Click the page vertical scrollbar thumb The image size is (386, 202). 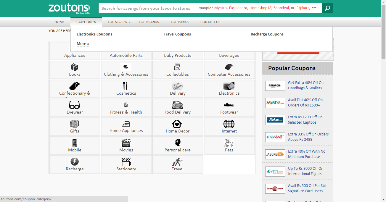pyautogui.click(x=383, y=31)
